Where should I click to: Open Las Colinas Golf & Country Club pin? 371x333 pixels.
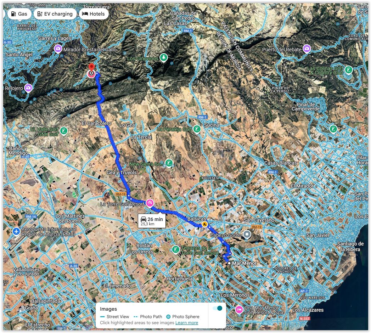click(349, 70)
